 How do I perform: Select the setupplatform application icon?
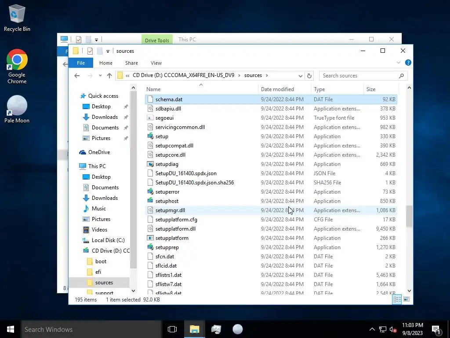point(150,238)
